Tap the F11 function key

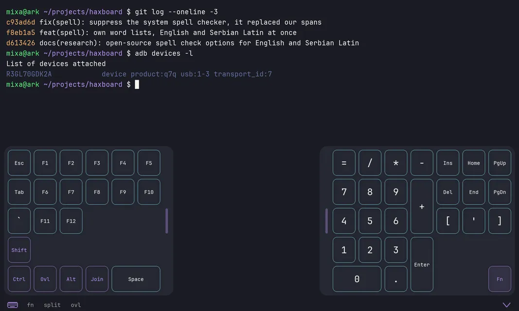coord(45,221)
